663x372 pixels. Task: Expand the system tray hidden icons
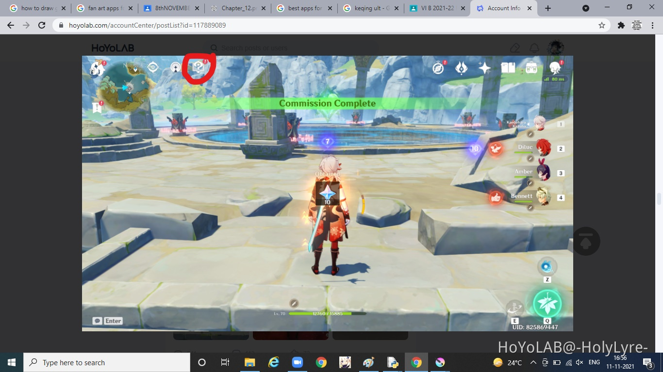(x=533, y=362)
